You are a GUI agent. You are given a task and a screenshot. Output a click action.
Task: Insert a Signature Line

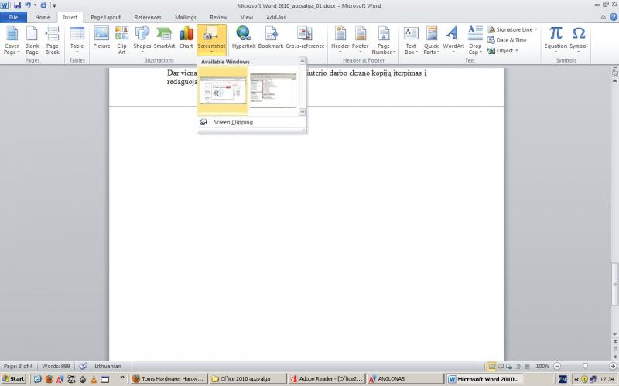[x=512, y=29]
